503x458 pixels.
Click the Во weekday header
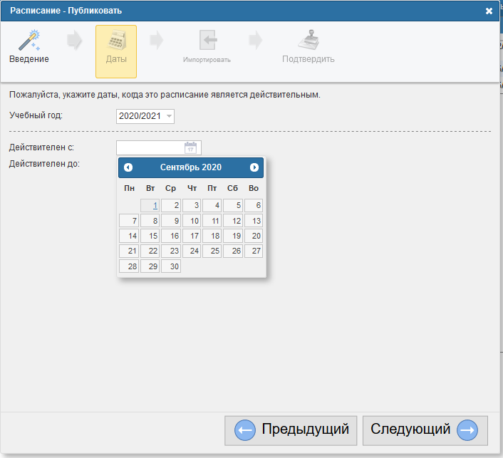pos(254,188)
